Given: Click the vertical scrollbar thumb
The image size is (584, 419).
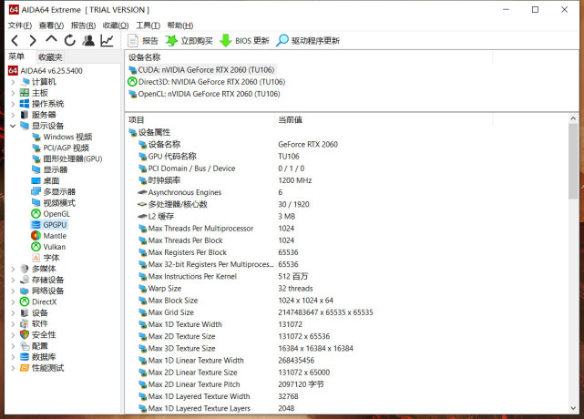Looking at the screenshot, I should coord(573,161).
